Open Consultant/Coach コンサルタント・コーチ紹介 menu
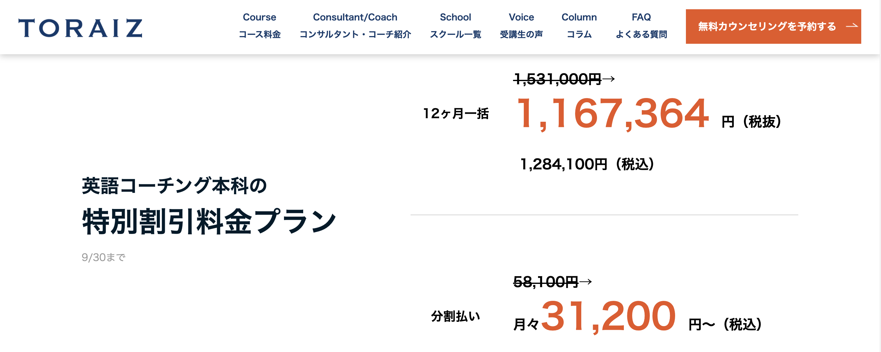The image size is (881, 352). [x=355, y=26]
